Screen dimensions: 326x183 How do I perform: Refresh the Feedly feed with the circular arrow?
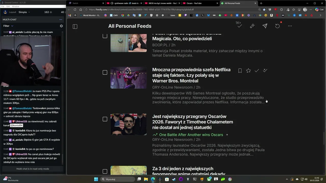click(277, 26)
